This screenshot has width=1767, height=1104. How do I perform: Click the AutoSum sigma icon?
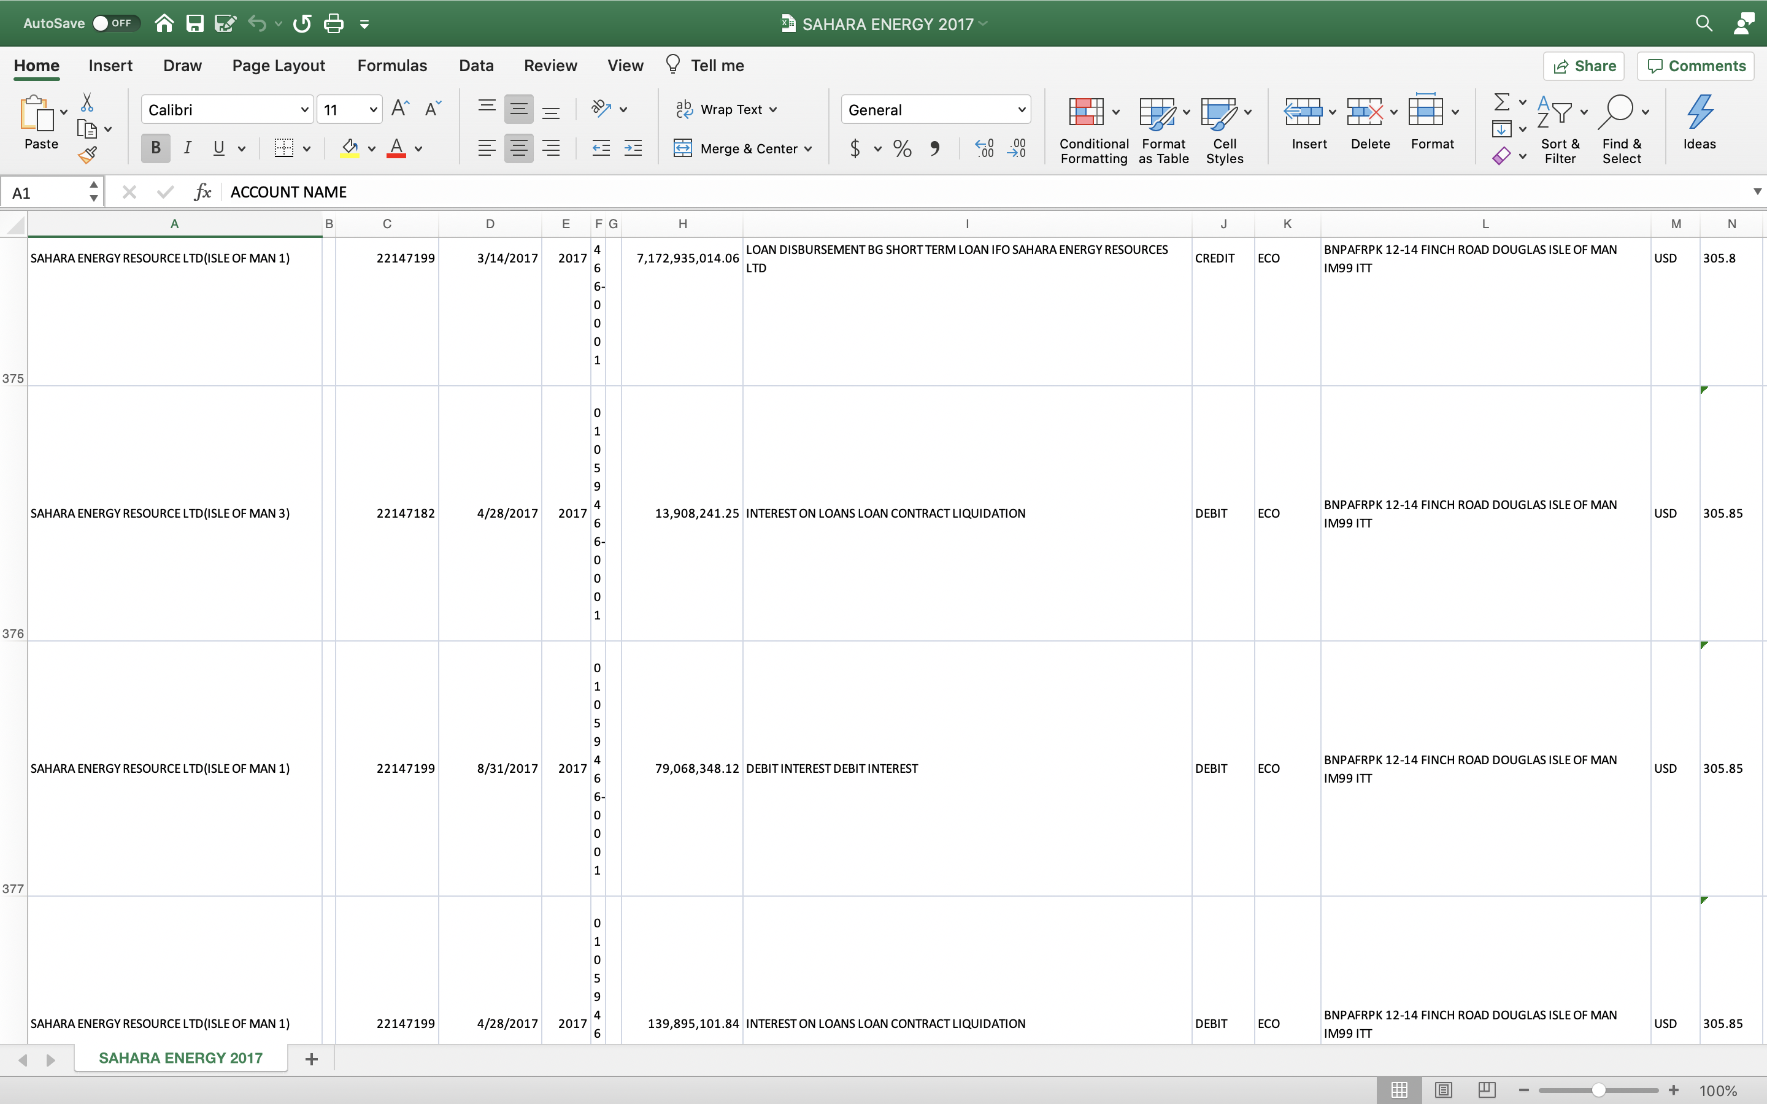point(1501,101)
